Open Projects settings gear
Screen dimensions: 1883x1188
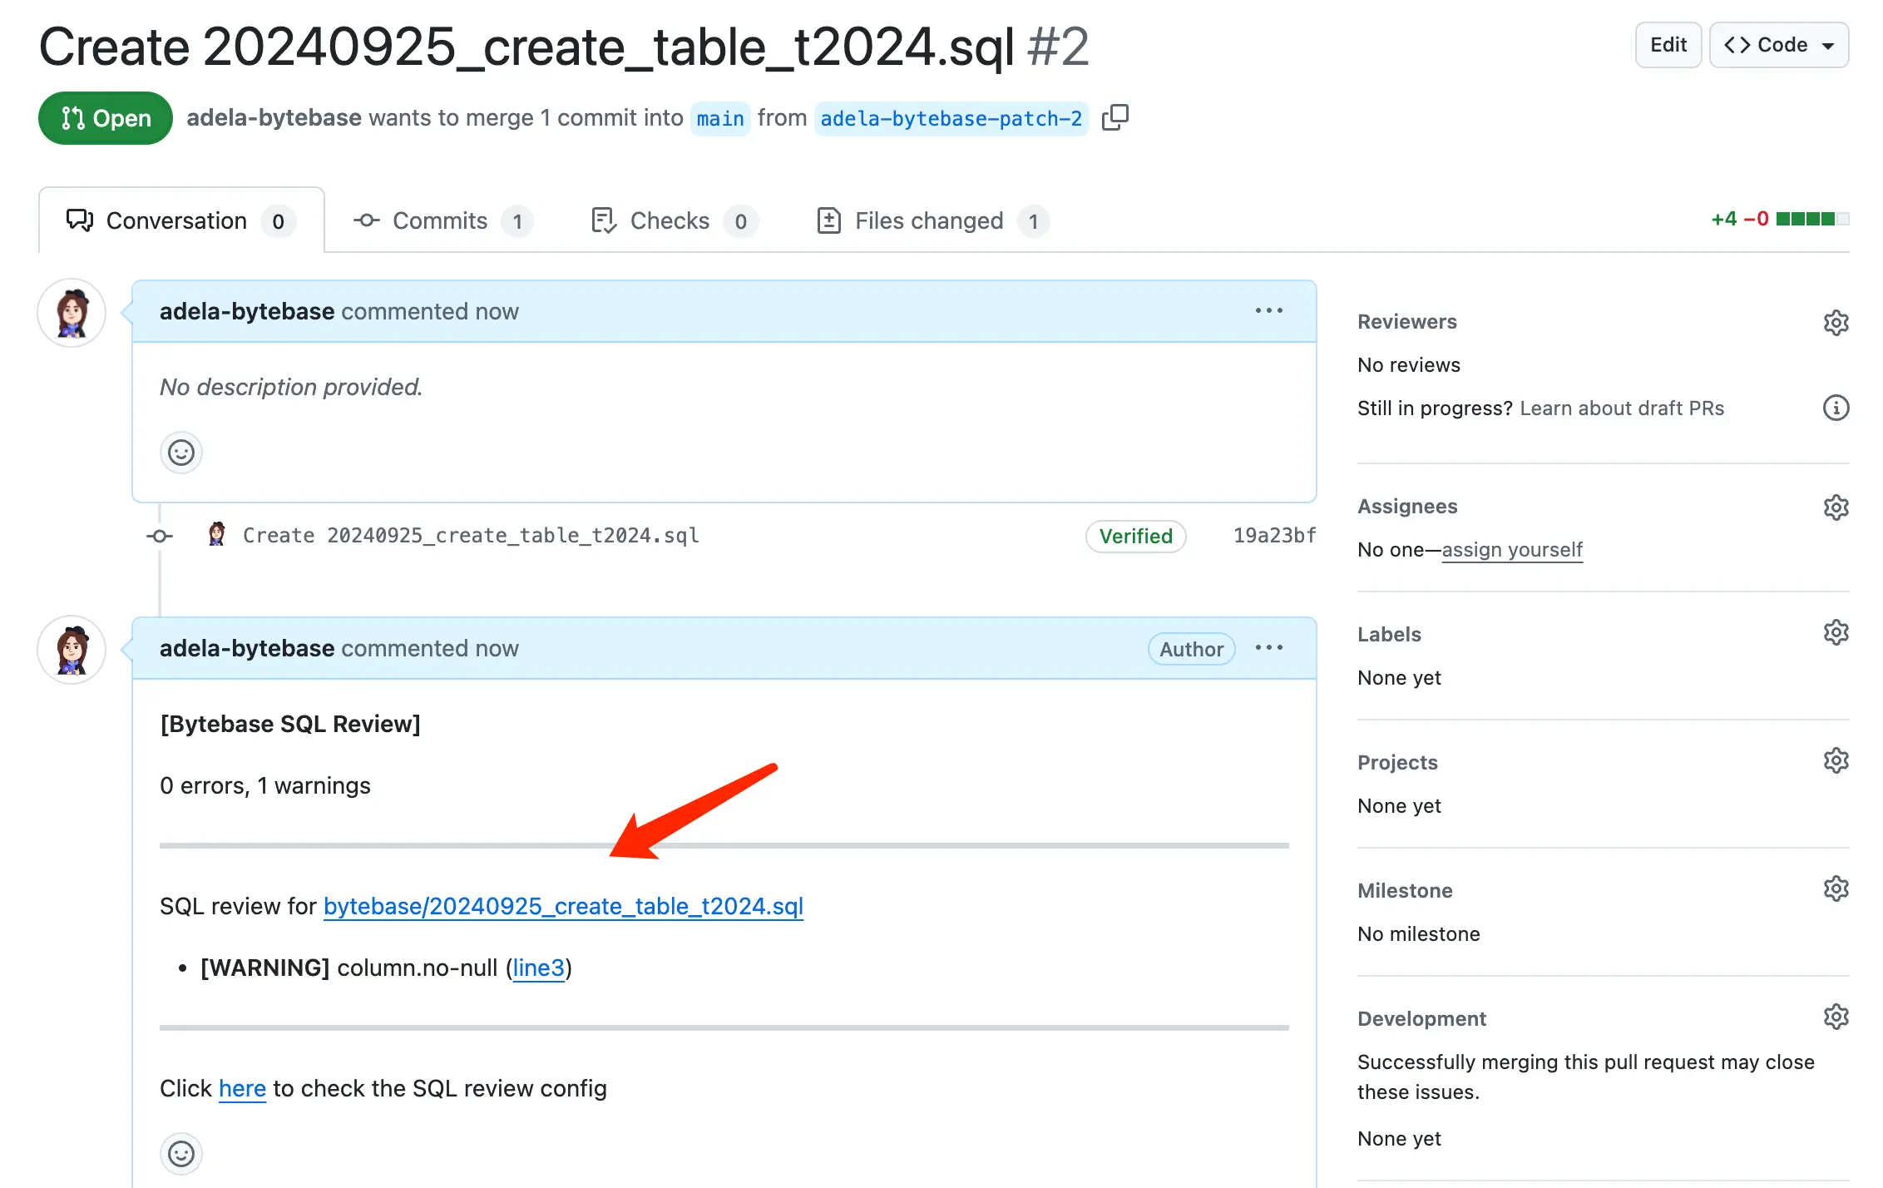coord(1836,760)
